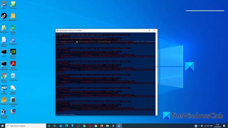Open File Explorer from the taskbar
This screenshot has width=228, height=128.
107,126
